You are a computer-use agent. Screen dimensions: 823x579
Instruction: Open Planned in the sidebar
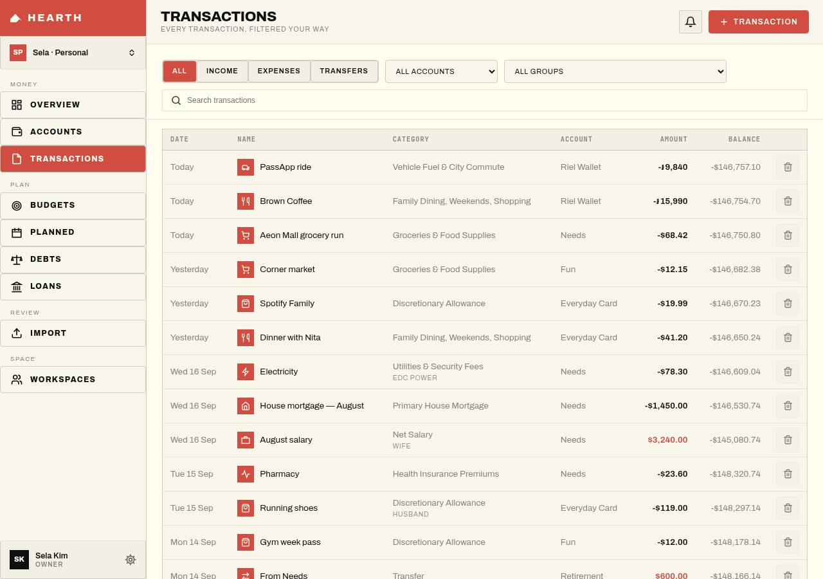pos(73,233)
